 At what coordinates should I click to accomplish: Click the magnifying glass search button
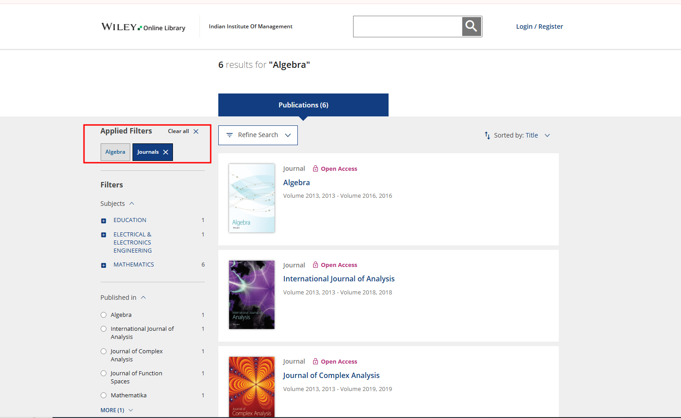(x=471, y=27)
